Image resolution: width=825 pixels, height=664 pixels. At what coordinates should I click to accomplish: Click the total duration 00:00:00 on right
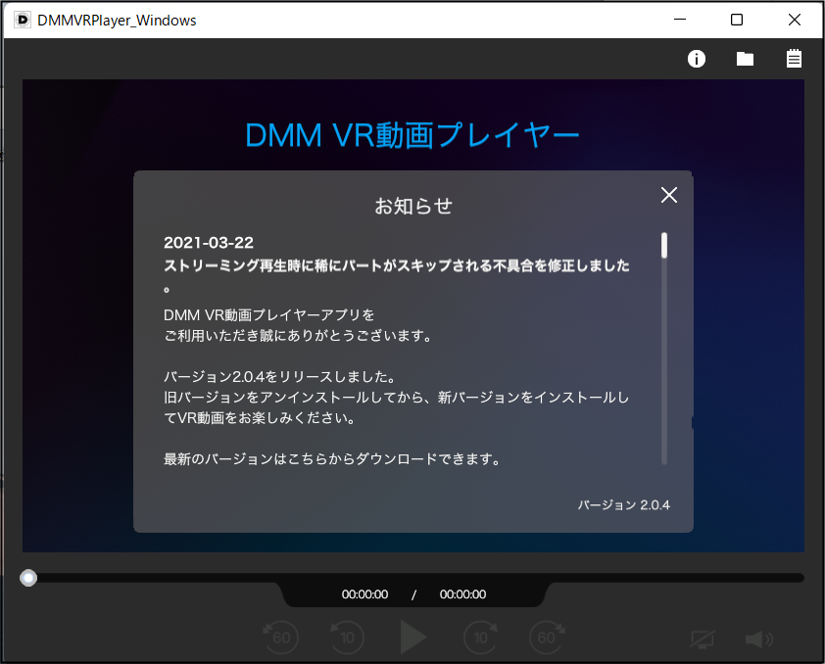[x=462, y=594]
